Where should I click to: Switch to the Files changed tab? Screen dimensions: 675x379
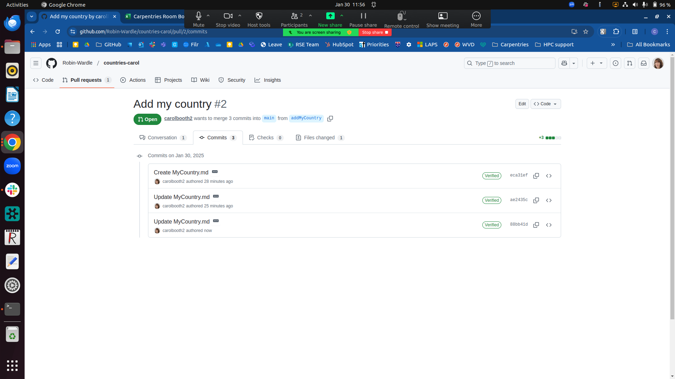pos(320,138)
